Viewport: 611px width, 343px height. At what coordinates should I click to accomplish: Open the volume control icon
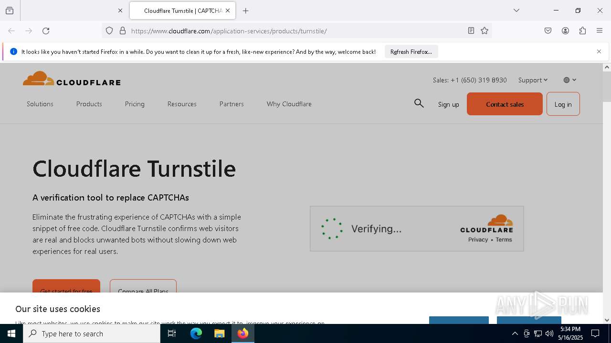549,333
